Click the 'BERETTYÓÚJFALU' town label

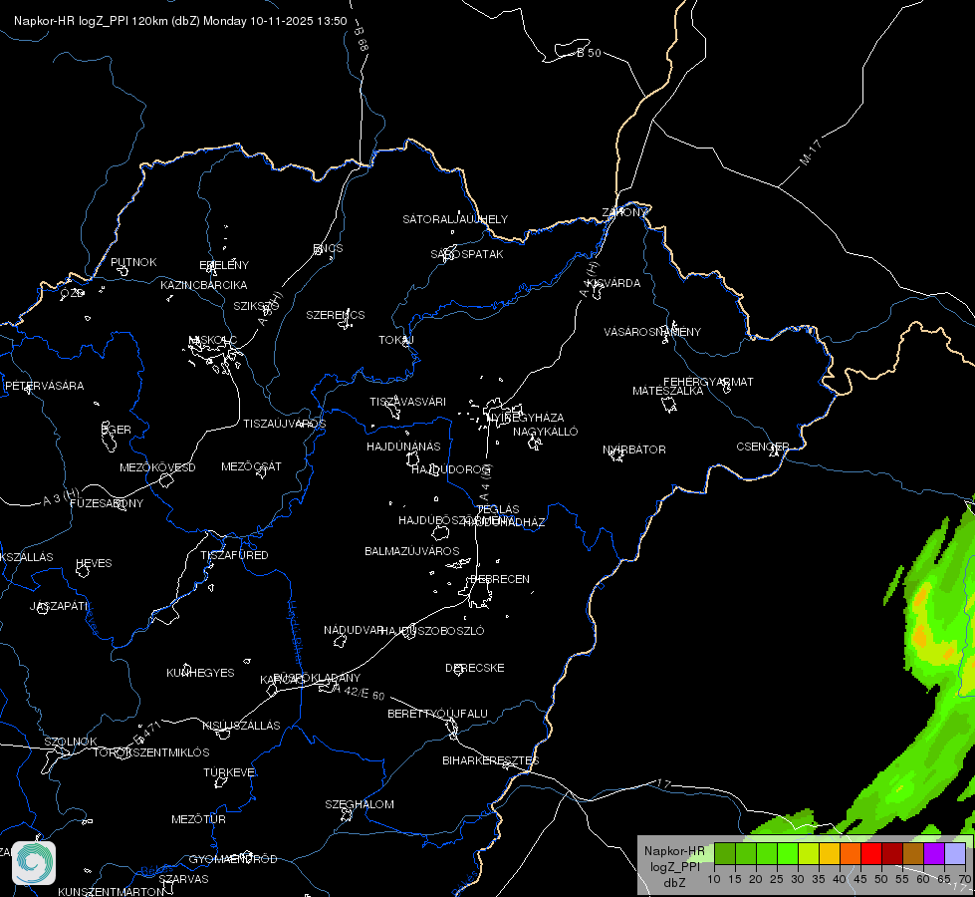[438, 714]
